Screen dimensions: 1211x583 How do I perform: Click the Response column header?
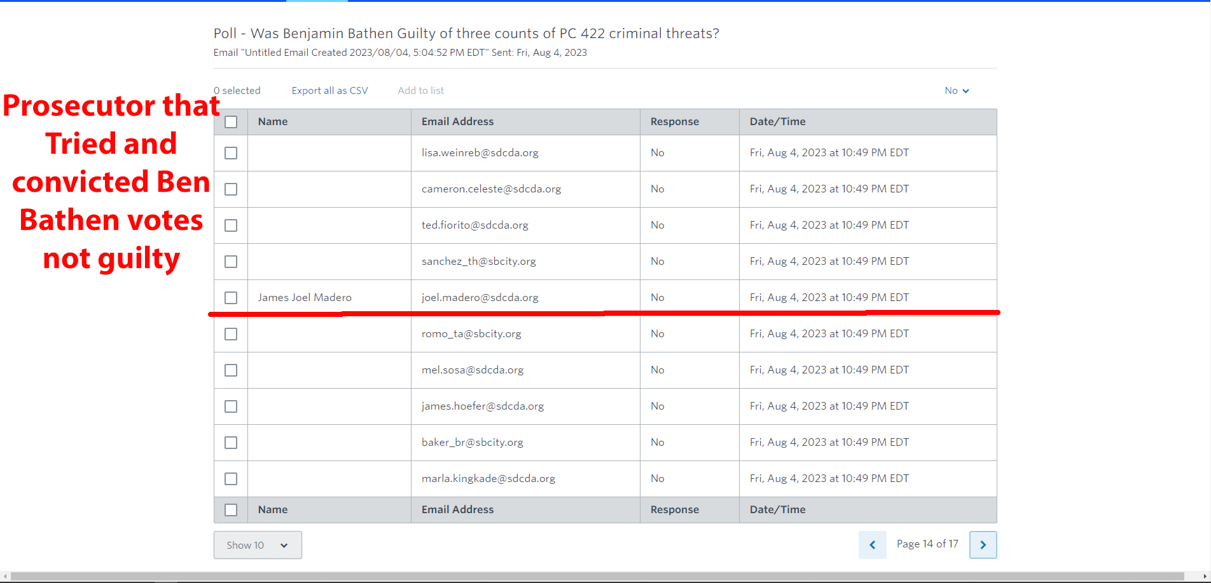click(x=674, y=122)
